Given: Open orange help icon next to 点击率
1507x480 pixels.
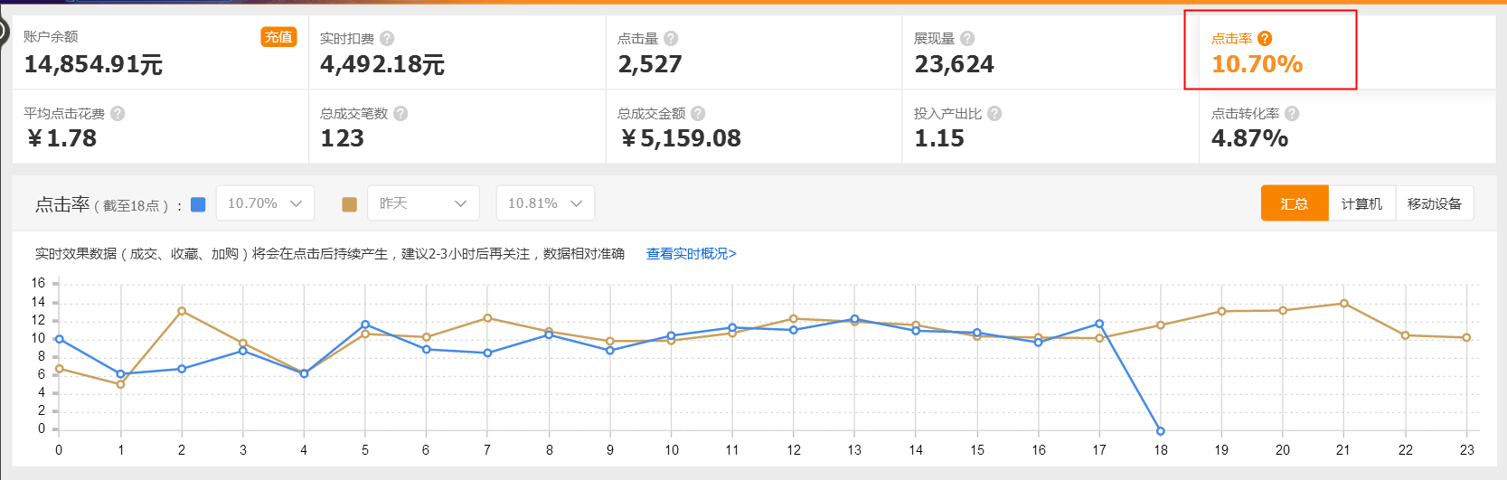Looking at the screenshot, I should [x=1265, y=39].
